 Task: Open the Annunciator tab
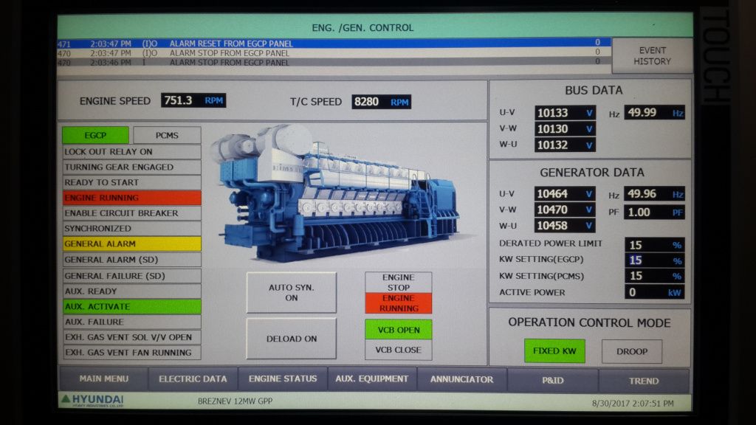[462, 379]
